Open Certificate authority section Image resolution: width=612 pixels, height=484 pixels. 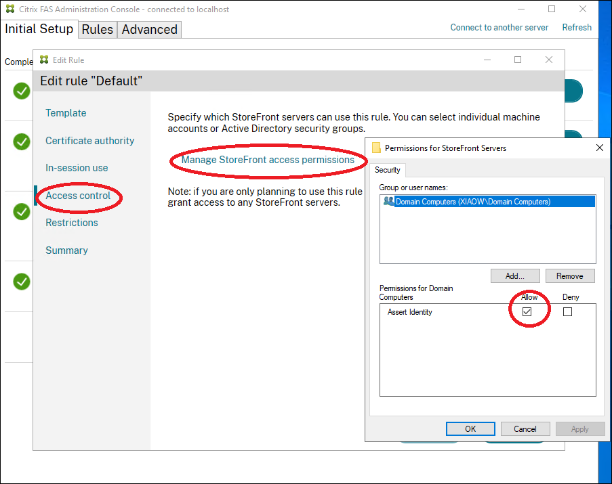point(89,141)
